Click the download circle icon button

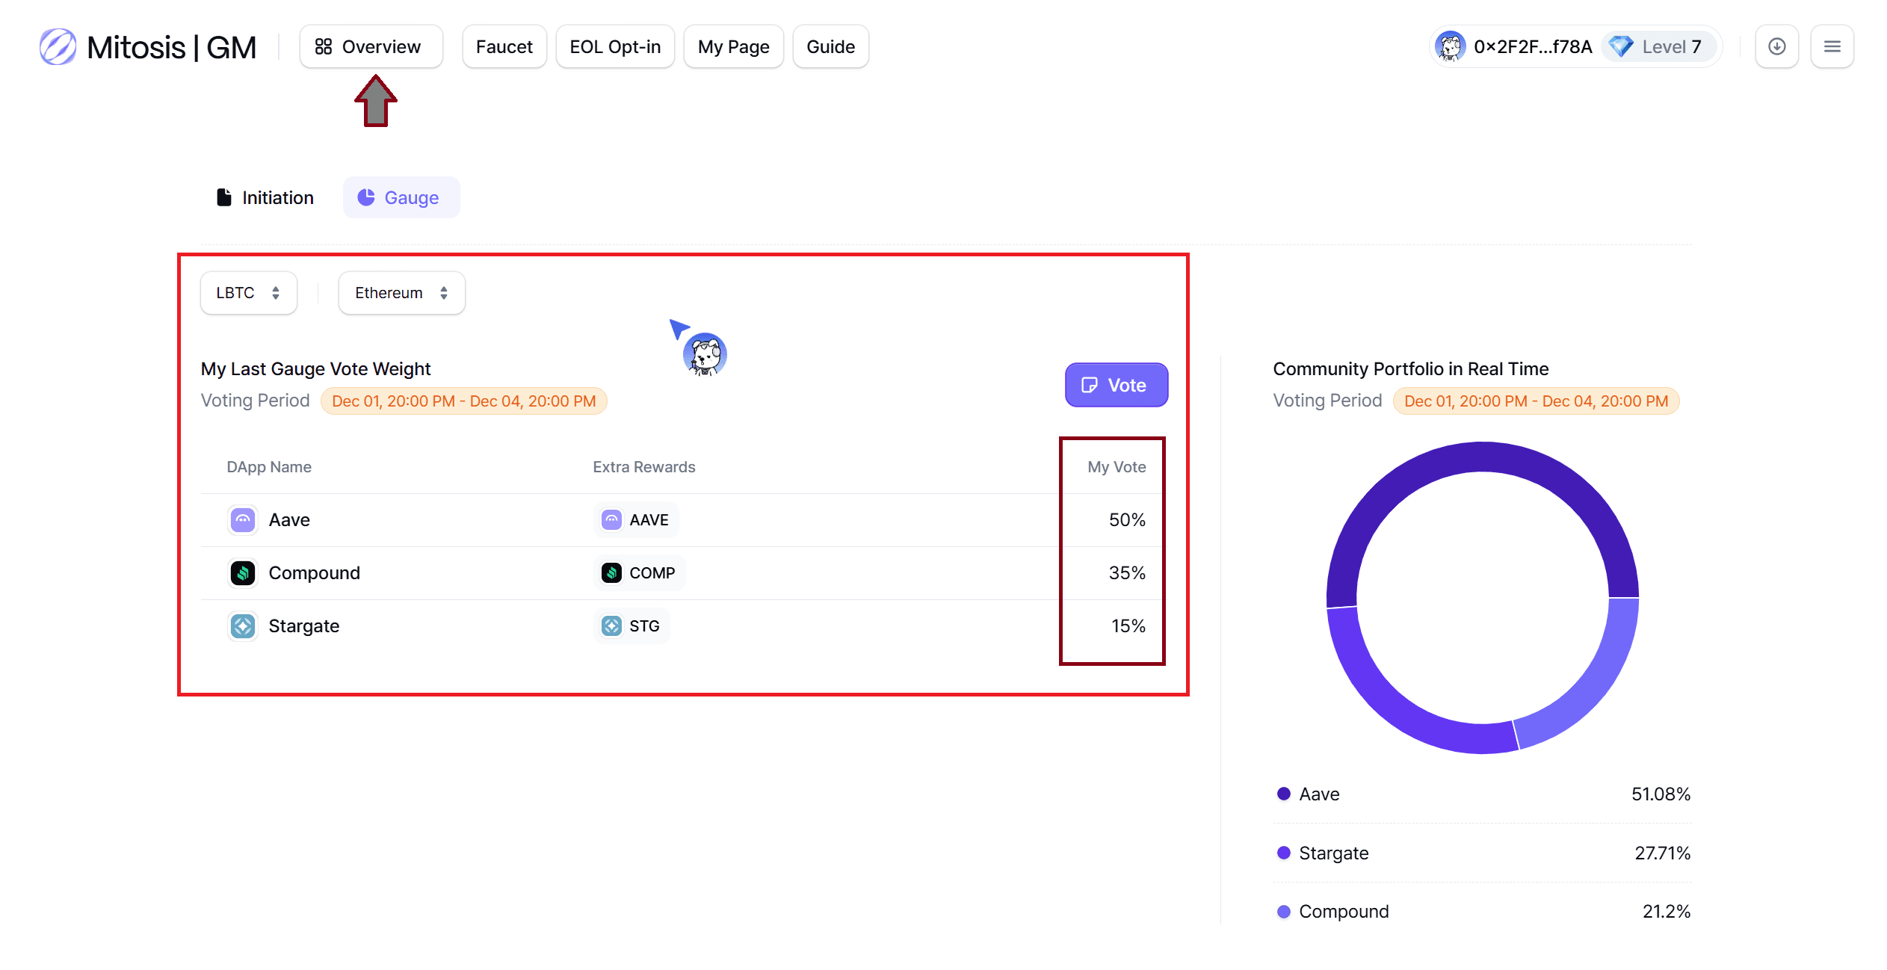click(x=1776, y=46)
